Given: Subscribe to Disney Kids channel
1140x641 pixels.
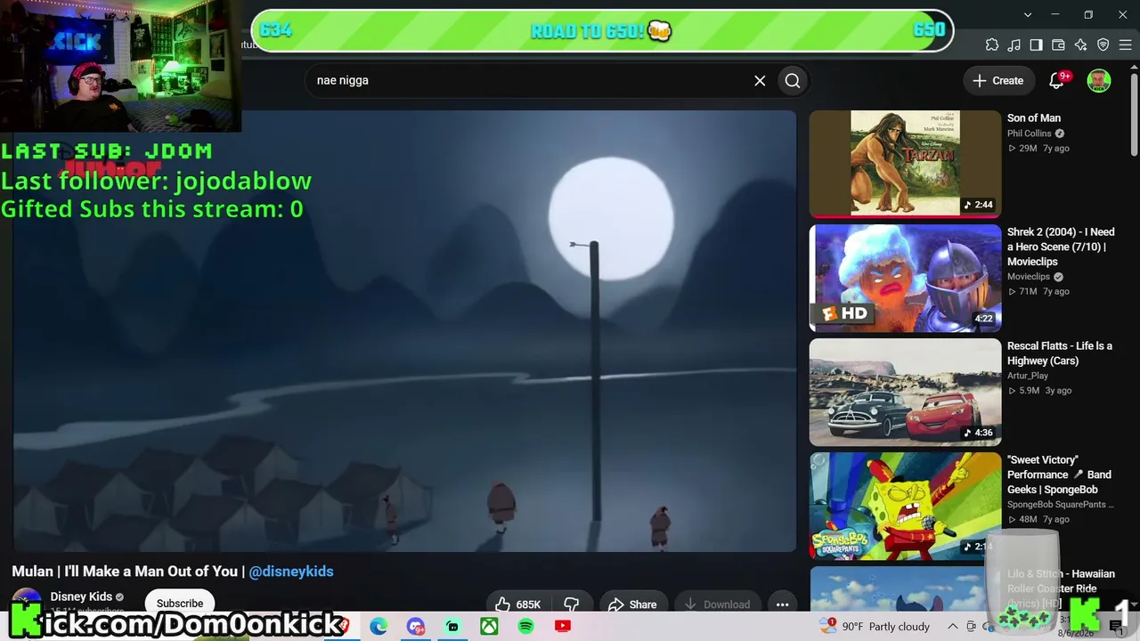Looking at the screenshot, I should 180,603.
